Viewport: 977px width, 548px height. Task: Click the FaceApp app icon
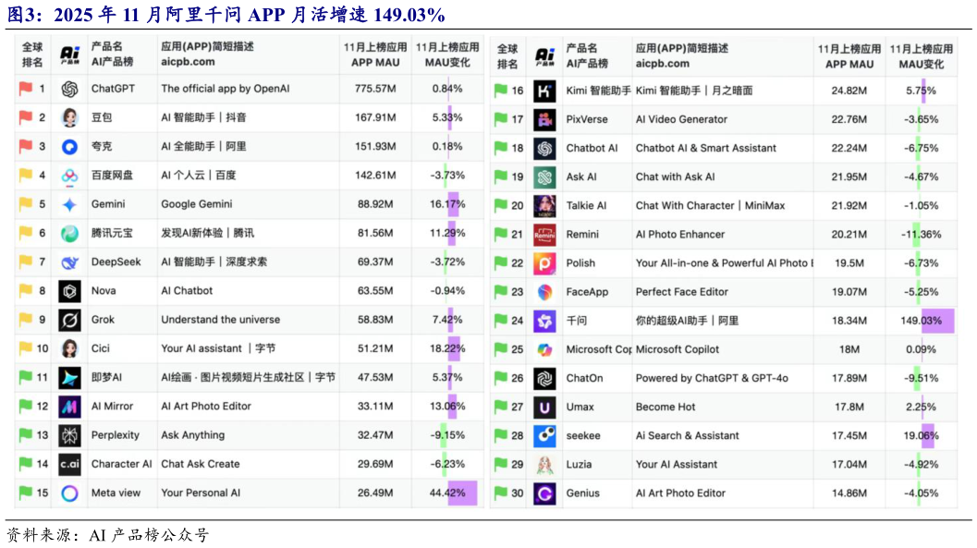click(544, 292)
